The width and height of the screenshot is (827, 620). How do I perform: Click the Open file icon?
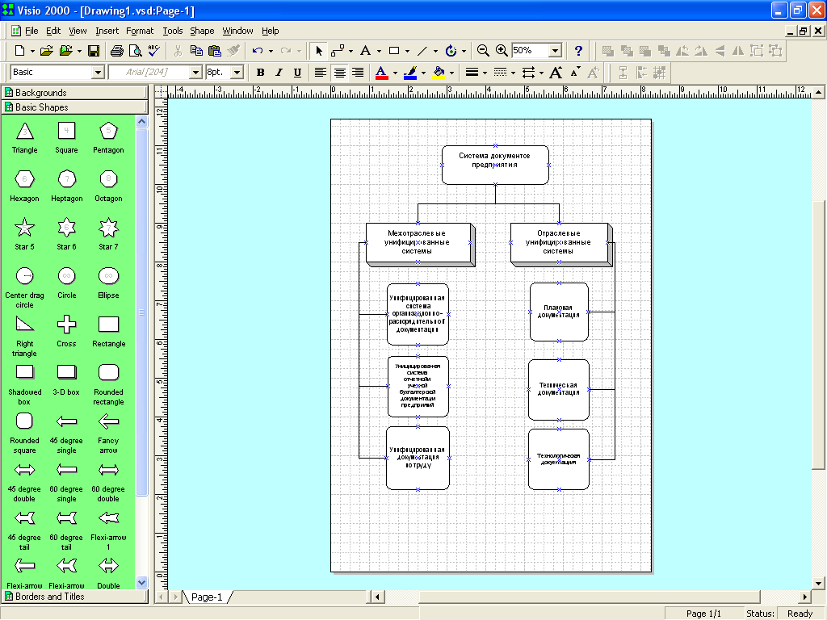(46, 51)
